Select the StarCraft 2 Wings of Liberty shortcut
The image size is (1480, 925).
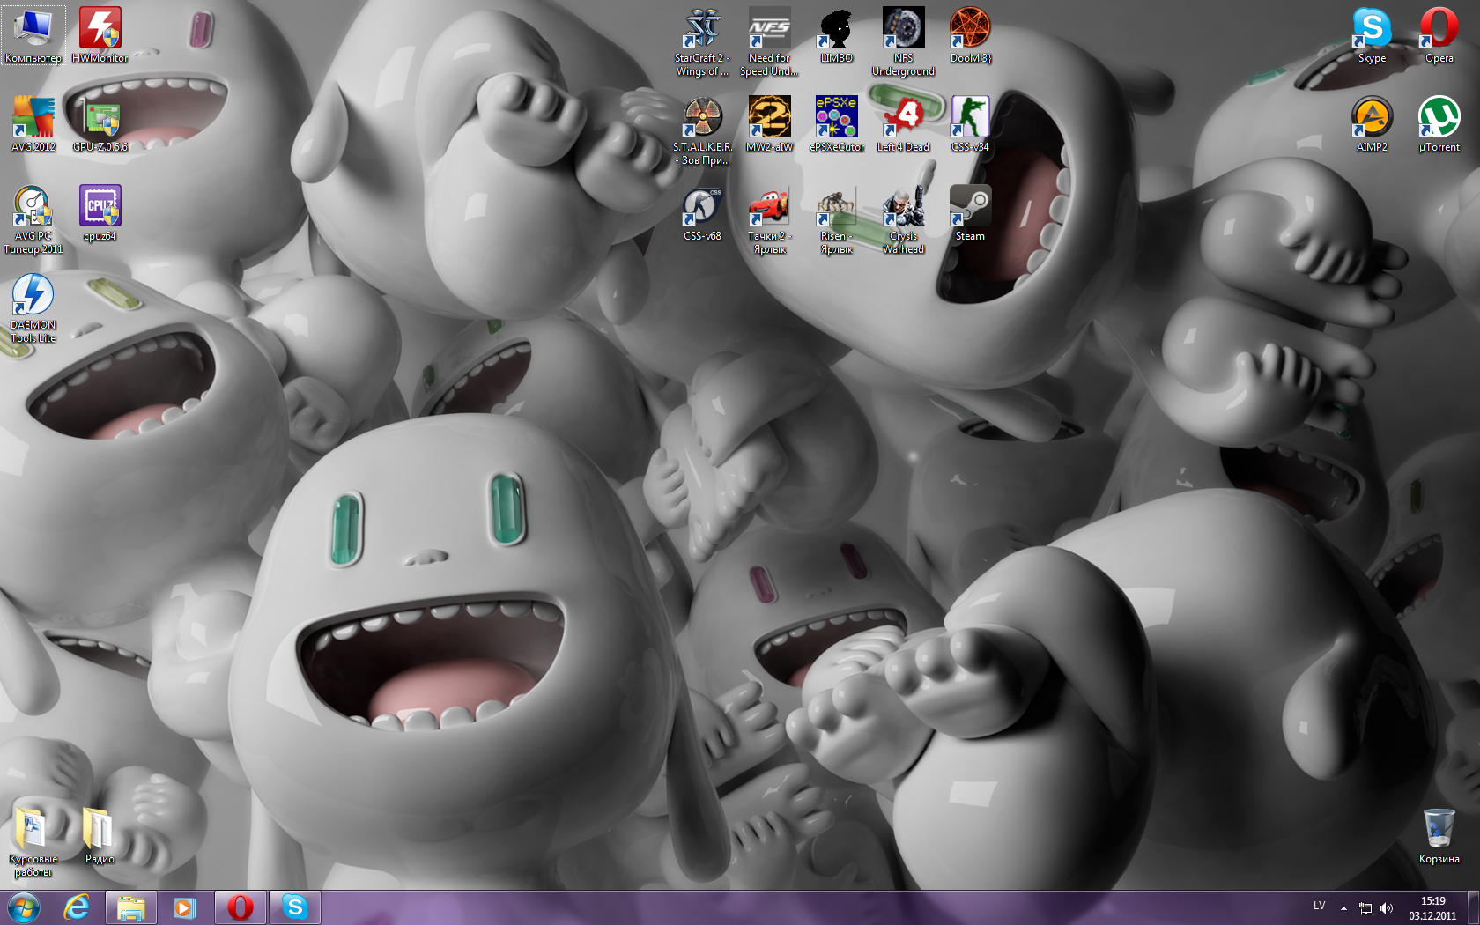click(x=702, y=41)
